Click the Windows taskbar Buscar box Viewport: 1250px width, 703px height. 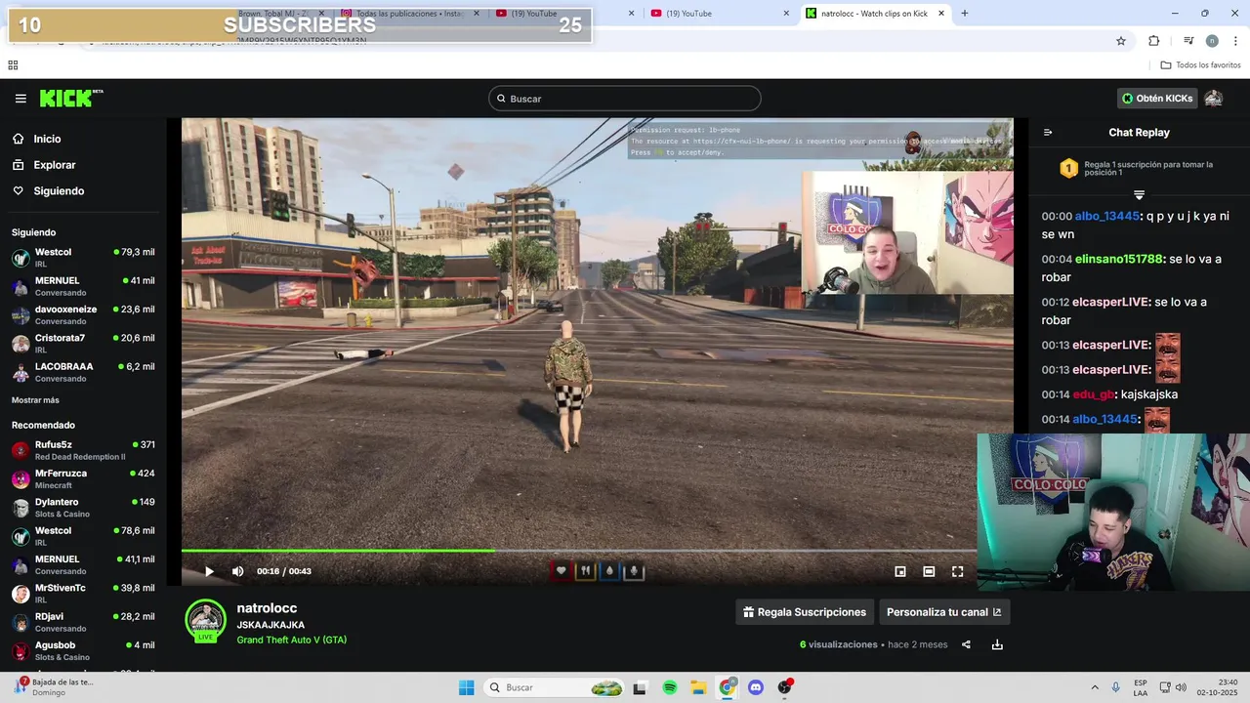pyautogui.click(x=555, y=687)
